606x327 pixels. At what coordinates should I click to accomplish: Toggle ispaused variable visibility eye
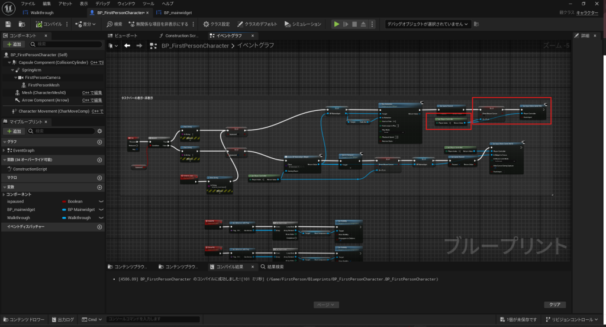tap(101, 201)
